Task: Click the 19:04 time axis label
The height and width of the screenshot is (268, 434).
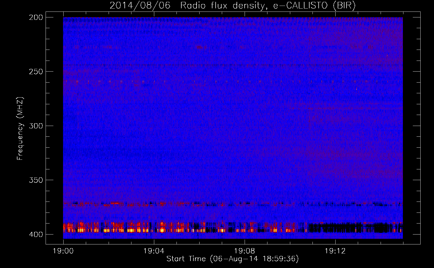Action: pos(154,251)
